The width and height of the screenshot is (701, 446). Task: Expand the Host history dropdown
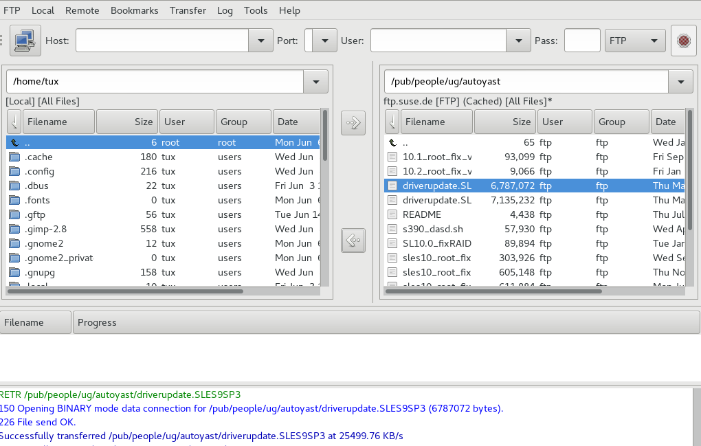[260, 41]
